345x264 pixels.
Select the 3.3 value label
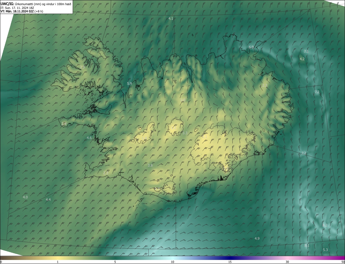coord(185,133)
